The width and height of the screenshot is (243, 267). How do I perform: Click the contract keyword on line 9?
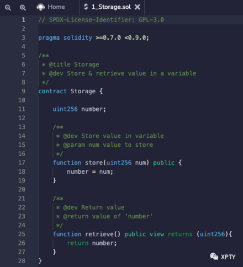[x=52, y=91]
